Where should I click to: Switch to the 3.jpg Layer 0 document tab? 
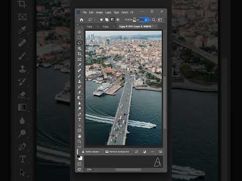(x=136, y=27)
